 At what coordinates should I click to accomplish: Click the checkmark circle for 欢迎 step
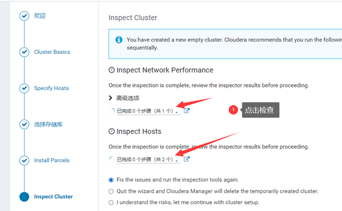click(24, 16)
